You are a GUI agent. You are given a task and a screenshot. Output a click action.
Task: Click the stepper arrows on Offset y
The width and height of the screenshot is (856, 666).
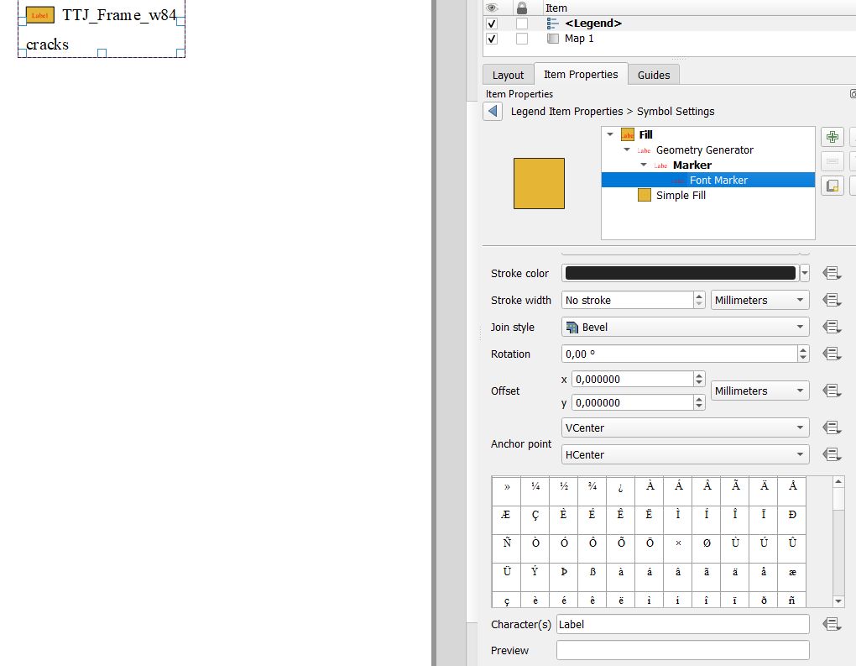[x=699, y=402]
